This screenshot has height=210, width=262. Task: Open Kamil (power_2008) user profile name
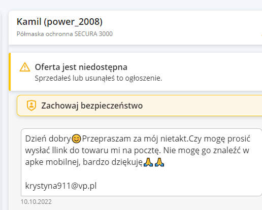(59, 22)
